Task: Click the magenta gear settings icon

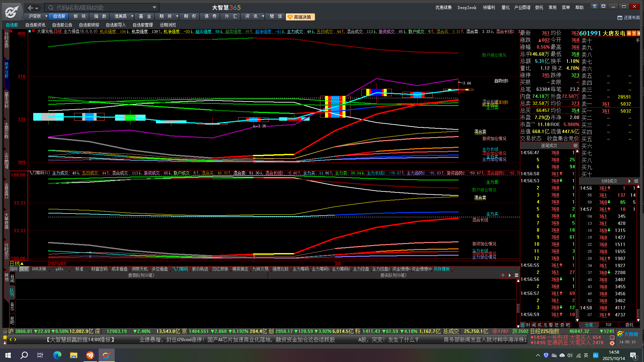Action: (612, 343)
